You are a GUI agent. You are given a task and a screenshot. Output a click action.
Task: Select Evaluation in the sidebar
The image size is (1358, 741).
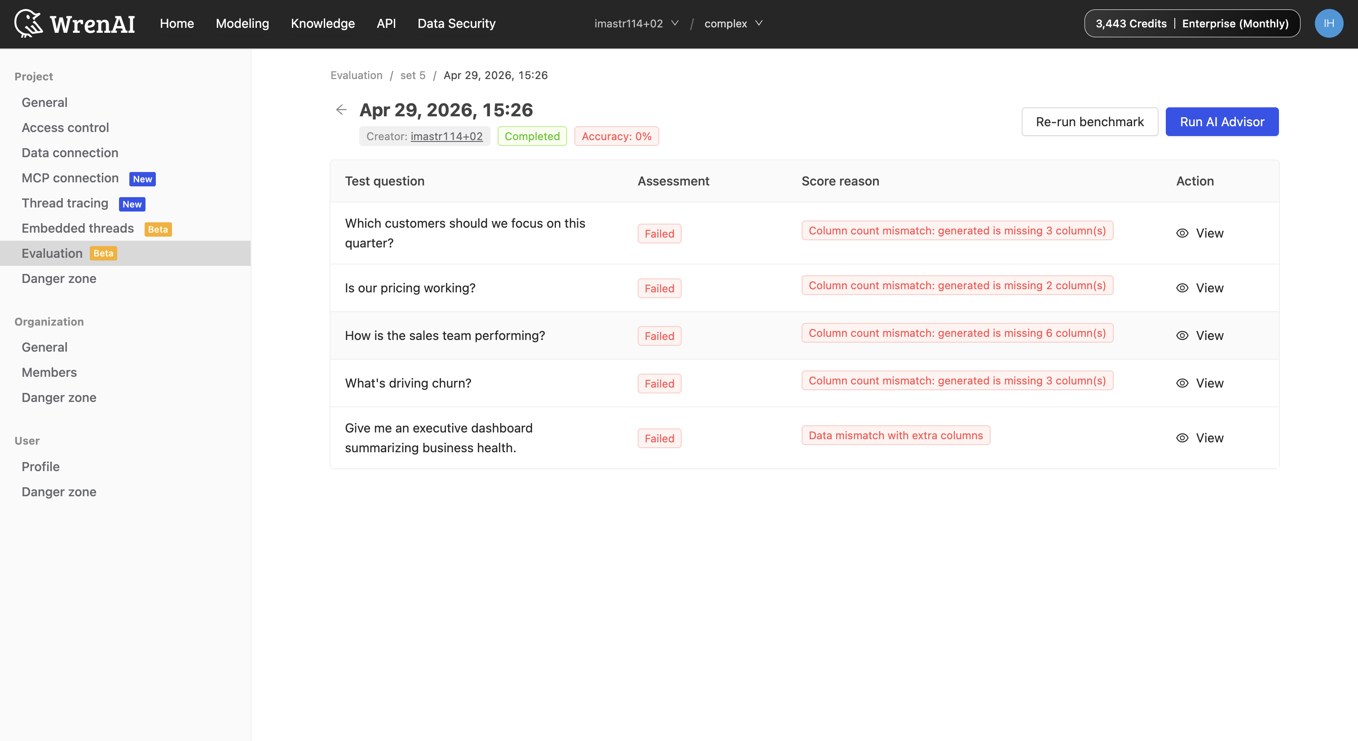tap(125, 253)
